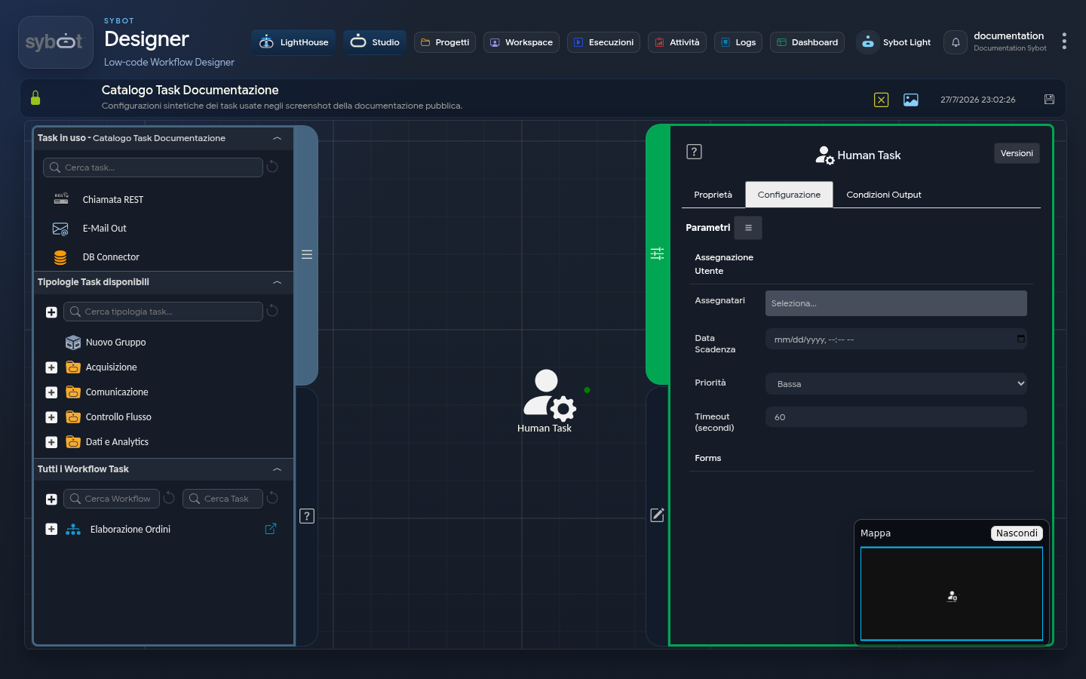Switch to the Proprietà tab
1086x679 pixels.
[x=713, y=195]
